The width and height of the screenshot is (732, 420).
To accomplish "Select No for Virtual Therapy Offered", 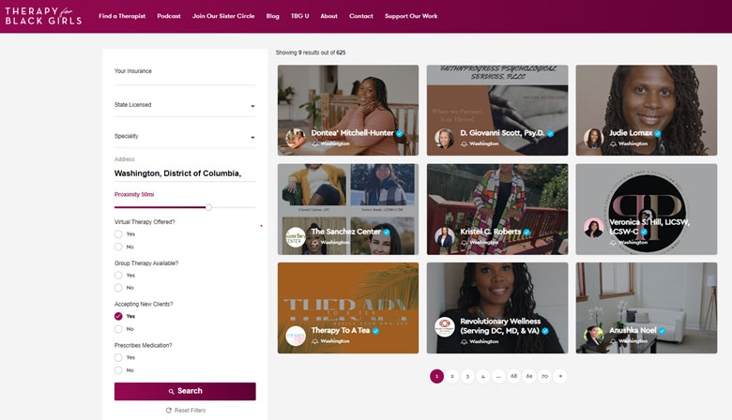I will [x=118, y=247].
